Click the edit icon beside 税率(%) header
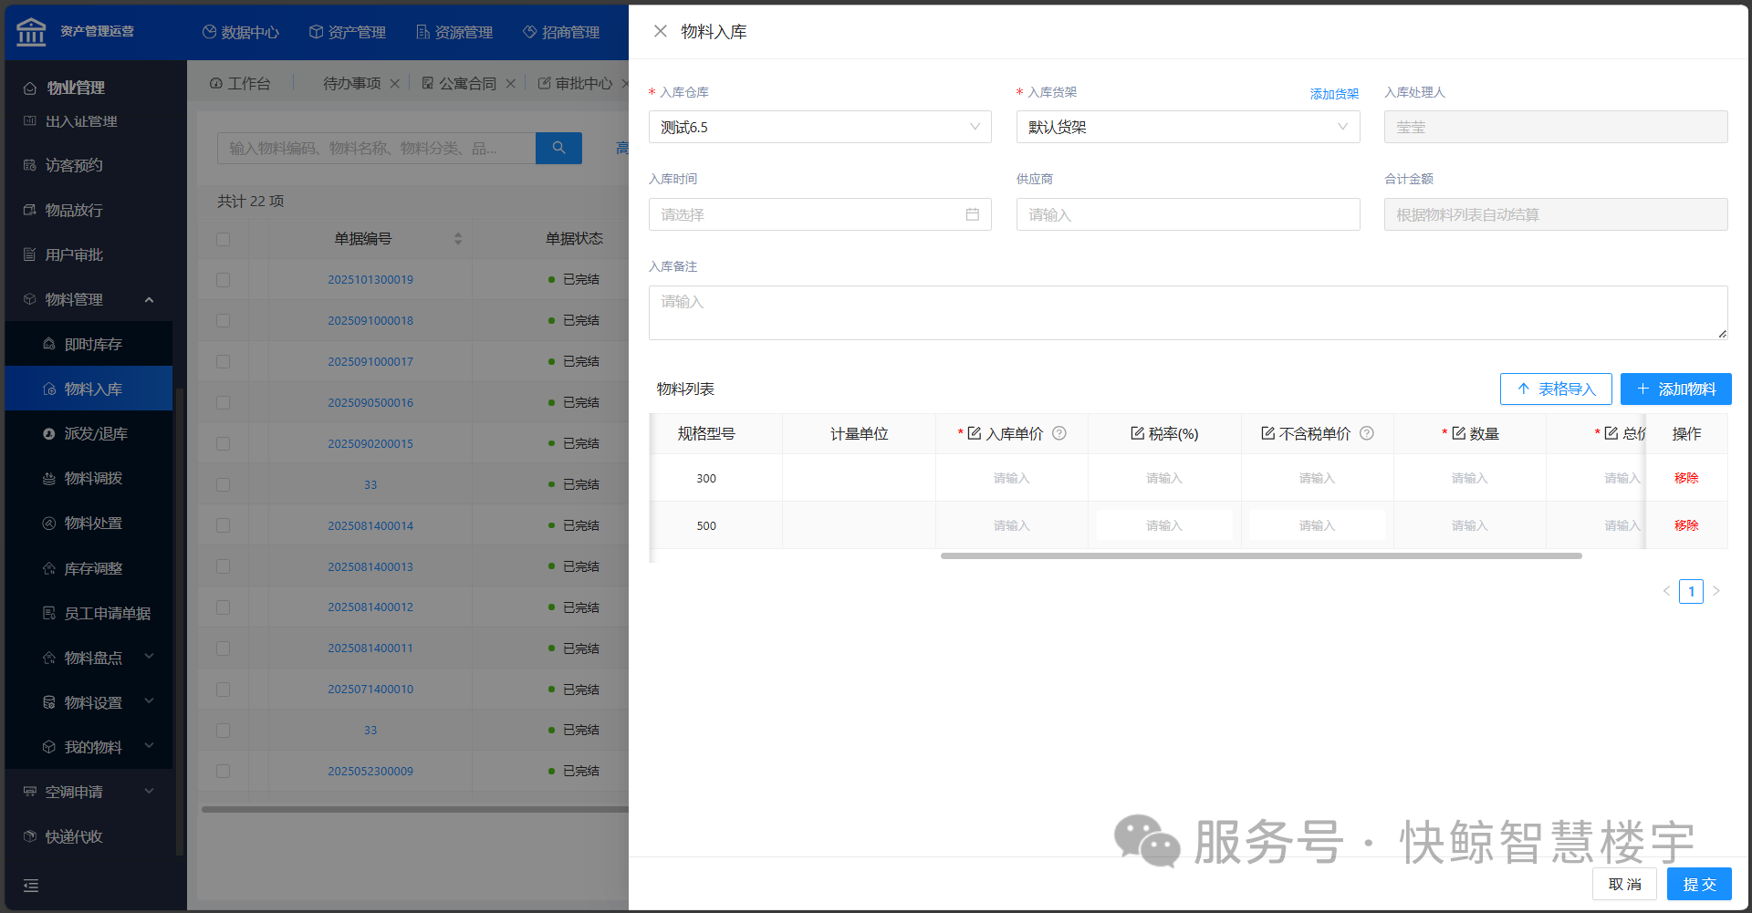 point(1137,433)
